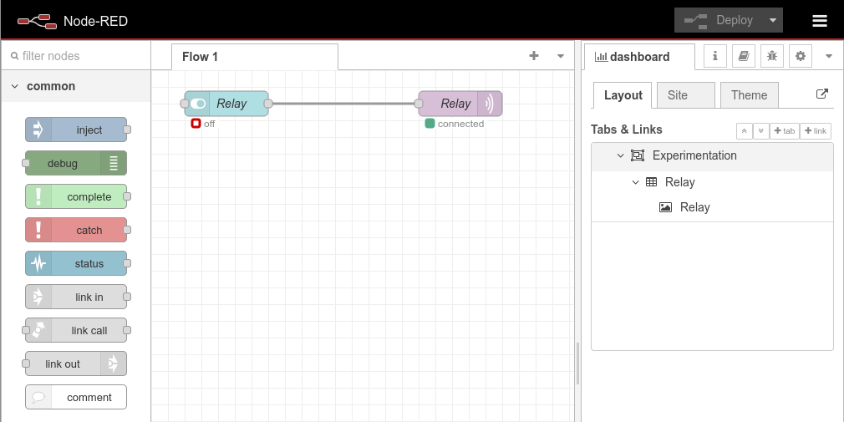Open the Help book icon tab
The height and width of the screenshot is (422, 844).
coord(743,56)
